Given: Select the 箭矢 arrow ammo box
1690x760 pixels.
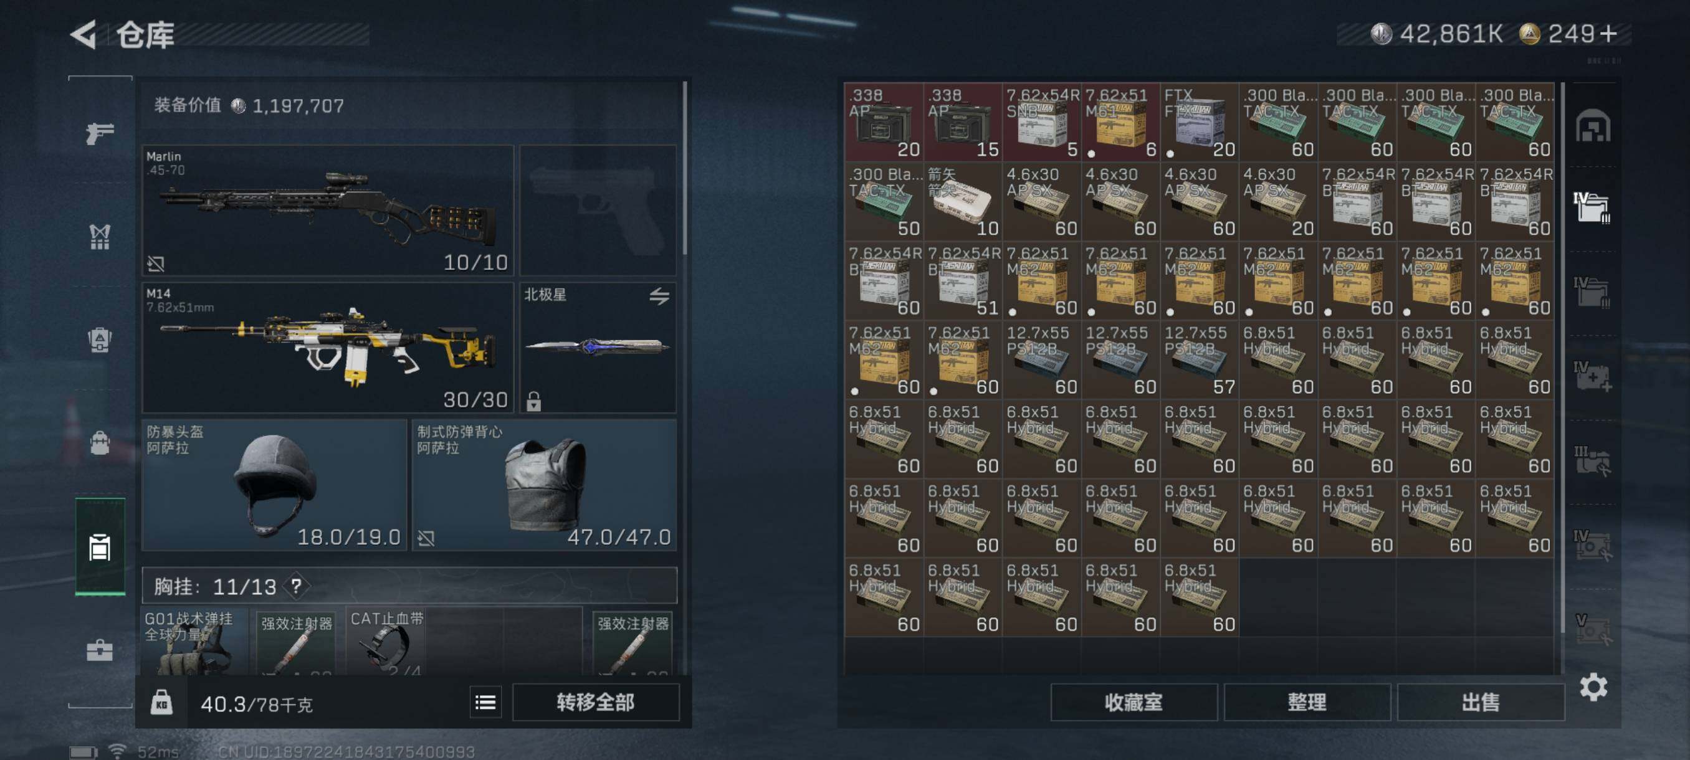Looking at the screenshot, I should coord(962,201).
